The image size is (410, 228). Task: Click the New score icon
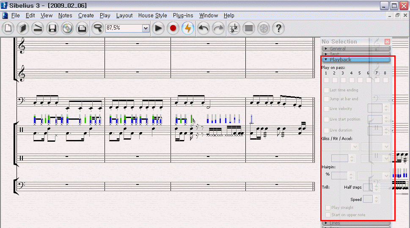(9, 28)
